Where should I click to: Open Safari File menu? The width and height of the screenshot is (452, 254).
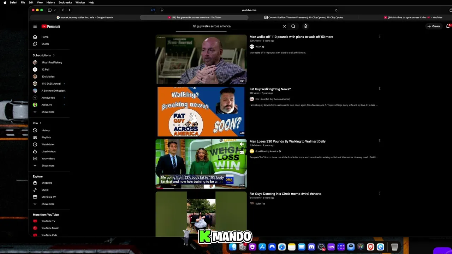[x=23, y=2]
